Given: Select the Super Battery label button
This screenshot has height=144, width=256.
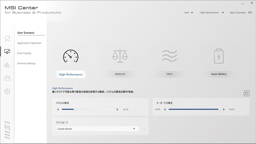Looking at the screenshot, I should pos(219,74).
